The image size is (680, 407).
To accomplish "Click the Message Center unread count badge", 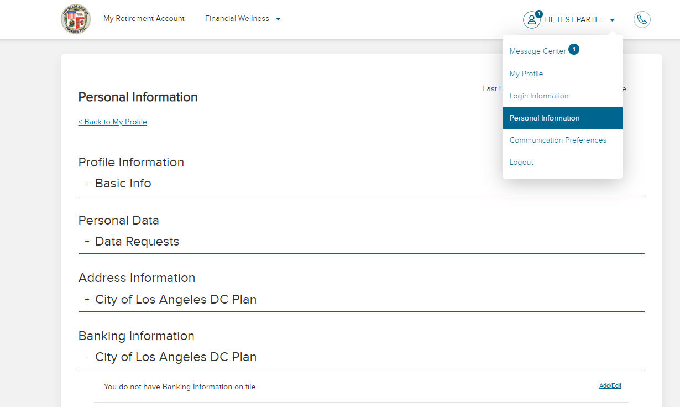I will click(x=574, y=49).
